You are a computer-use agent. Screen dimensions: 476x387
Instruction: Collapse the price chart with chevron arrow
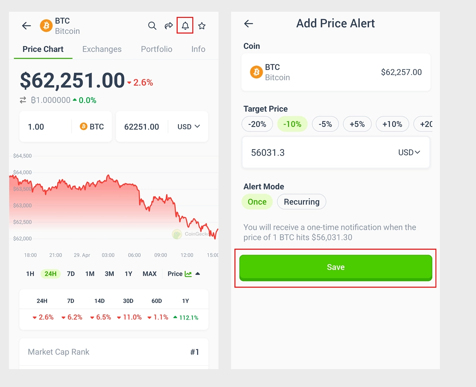coord(198,274)
